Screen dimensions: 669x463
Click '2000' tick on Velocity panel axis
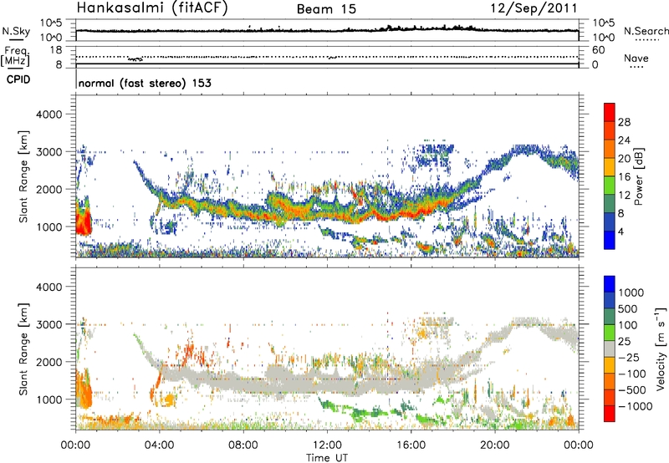[49, 362]
